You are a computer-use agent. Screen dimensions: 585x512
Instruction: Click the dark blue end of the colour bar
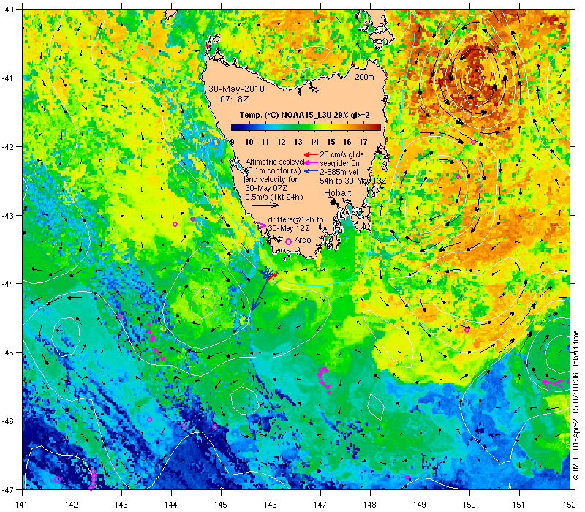pos(234,127)
